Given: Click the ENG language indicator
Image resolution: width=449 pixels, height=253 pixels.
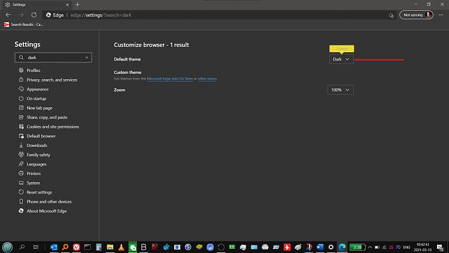Looking at the screenshot, I should tap(406, 247).
